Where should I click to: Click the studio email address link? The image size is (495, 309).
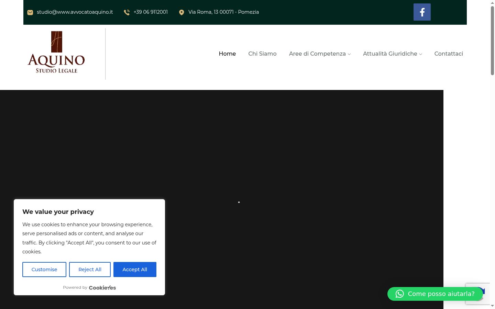point(75,12)
